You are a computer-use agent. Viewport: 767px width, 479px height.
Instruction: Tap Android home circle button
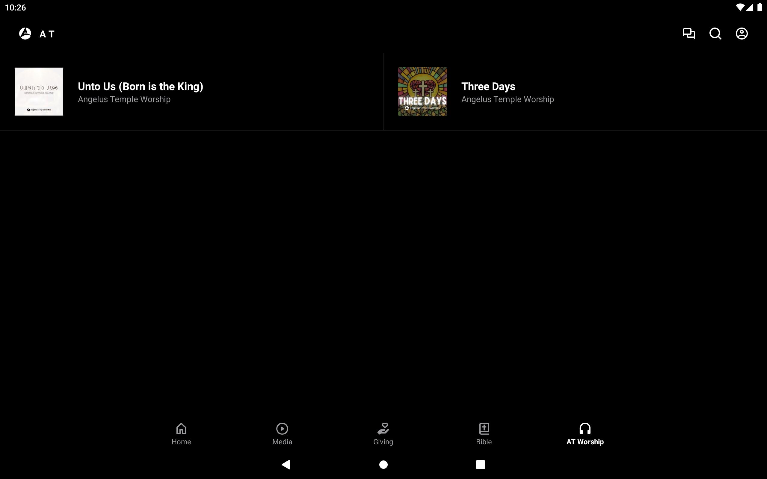[x=383, y=464]
